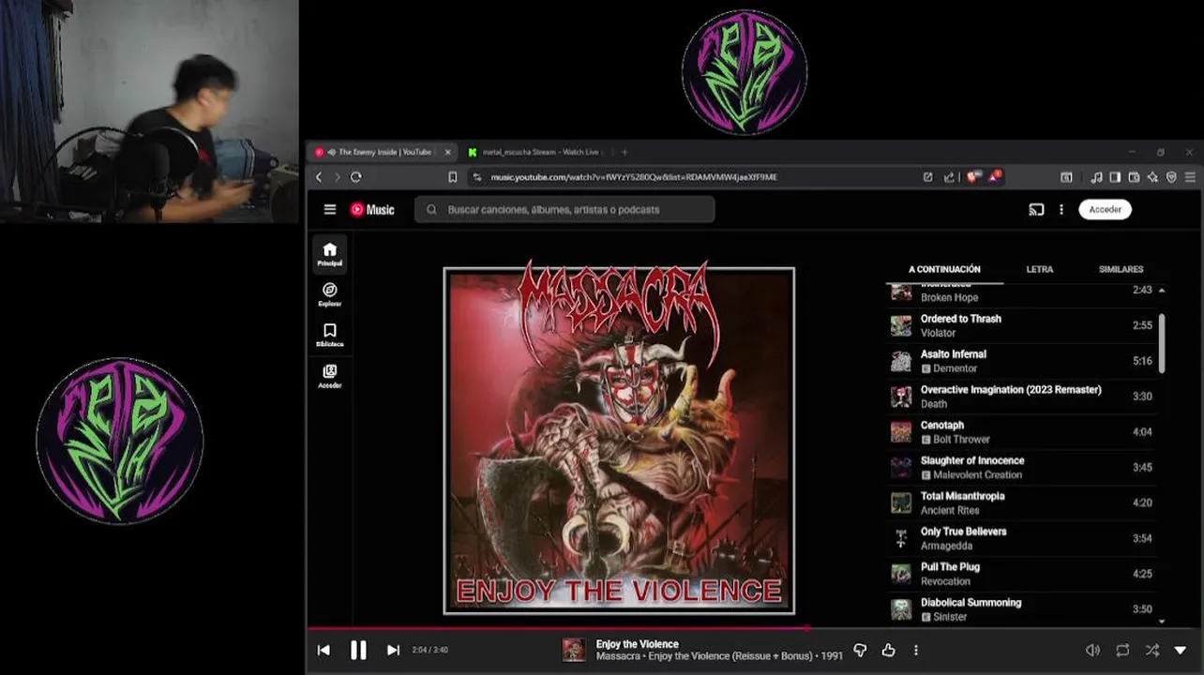Toggle the browser sidebar panel icon
Screen dimensions: 1204x675
tap(1115, 177)
